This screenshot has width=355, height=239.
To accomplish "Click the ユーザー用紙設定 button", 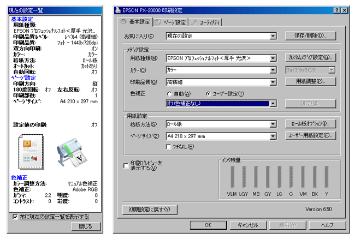I will (x=310, y=135).
